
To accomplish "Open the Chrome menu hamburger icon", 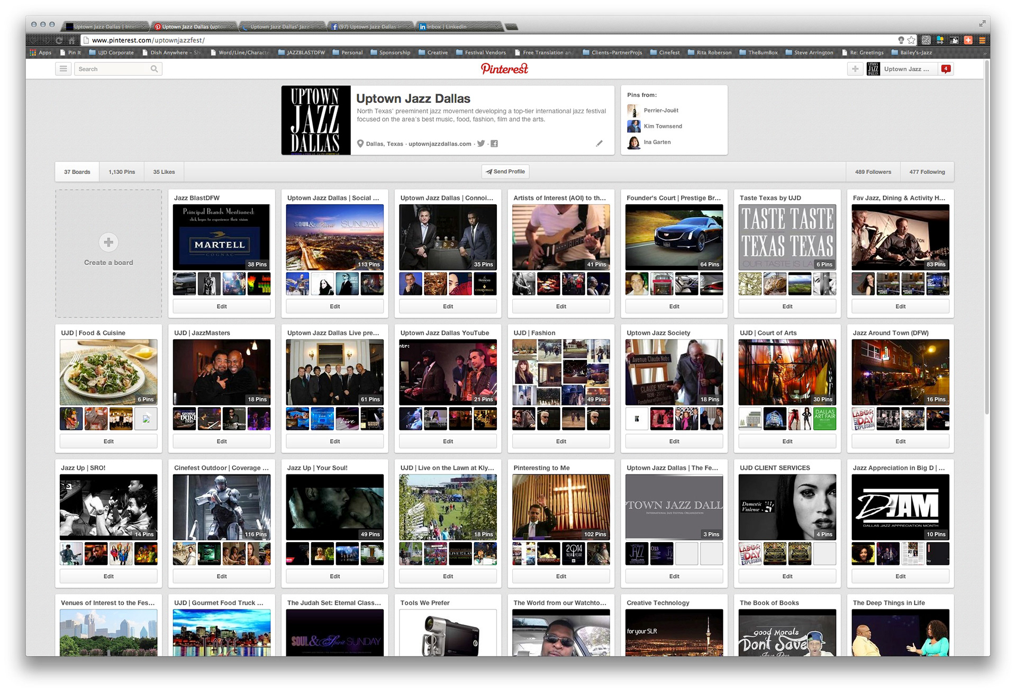I will pos(982,40).
